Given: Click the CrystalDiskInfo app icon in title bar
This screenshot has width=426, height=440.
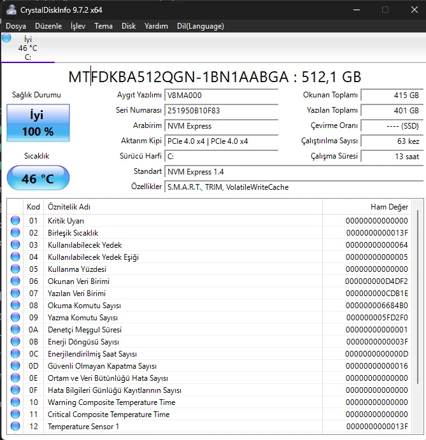Looking at the screenshot, I should point(11,10).
